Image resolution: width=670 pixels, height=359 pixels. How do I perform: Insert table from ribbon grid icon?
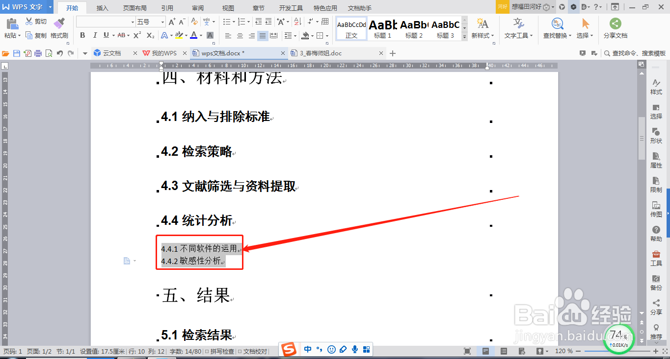[324, 22]
